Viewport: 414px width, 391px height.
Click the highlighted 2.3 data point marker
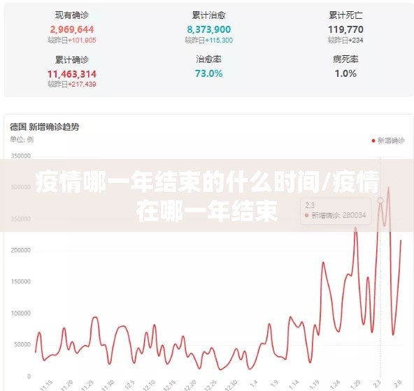pyautogui.click(x=380, y=200)
